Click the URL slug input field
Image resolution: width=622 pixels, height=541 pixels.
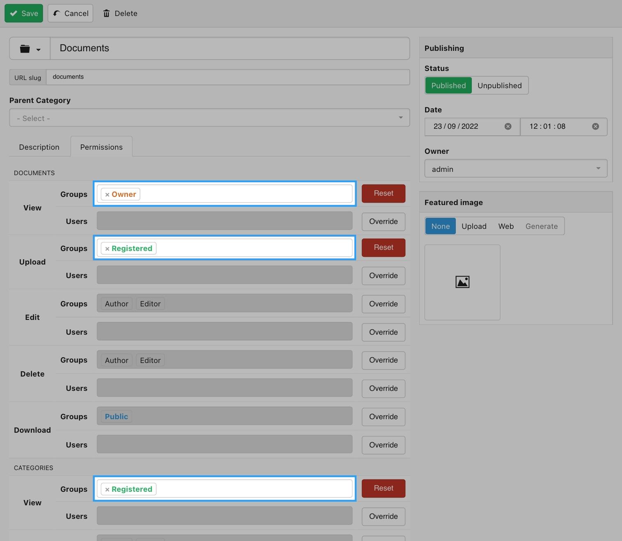(228, 77)
